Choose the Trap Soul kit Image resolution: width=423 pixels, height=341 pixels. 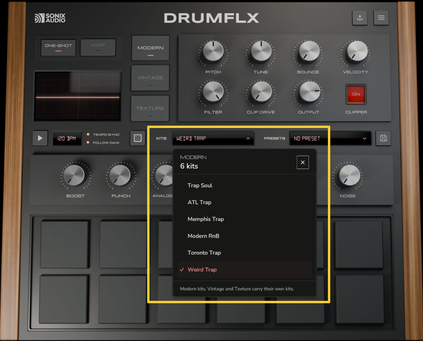[x=245, y=185]
